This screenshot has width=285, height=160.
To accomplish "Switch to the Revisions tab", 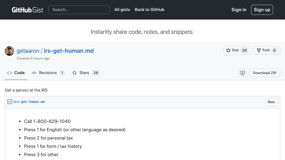I will point(48,73).
